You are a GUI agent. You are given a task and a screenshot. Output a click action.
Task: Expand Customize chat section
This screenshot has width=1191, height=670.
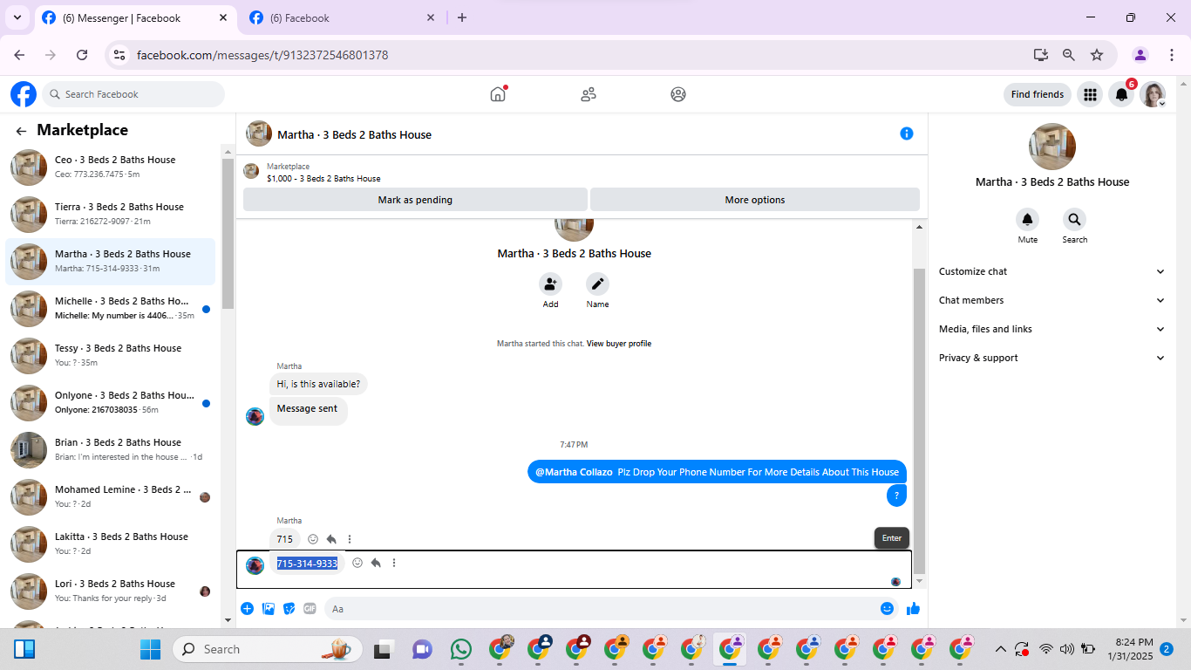1051,271
